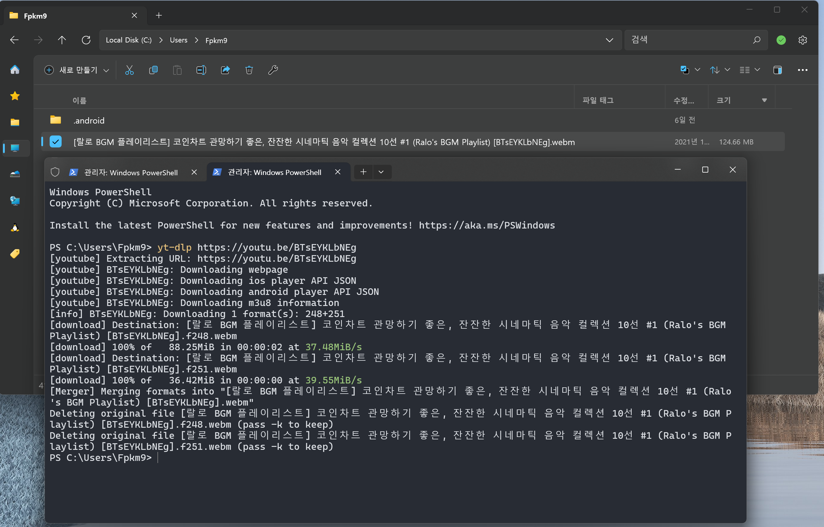
Task: Open the gear settings icon
Action: click(x=802, y=40)
